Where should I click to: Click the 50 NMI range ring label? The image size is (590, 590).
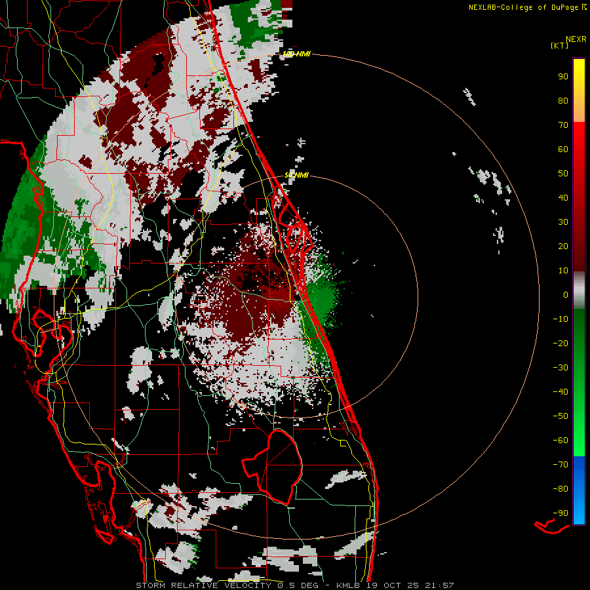tap(296, 175)
